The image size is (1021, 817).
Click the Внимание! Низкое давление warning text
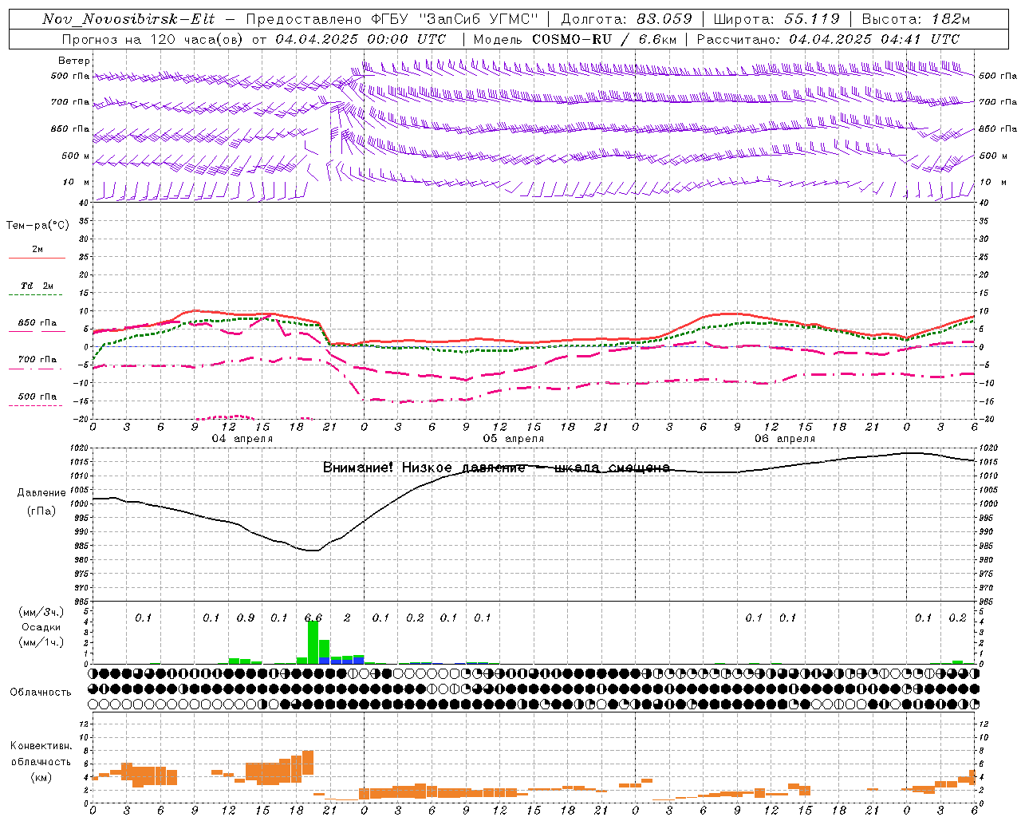point(496,468)
